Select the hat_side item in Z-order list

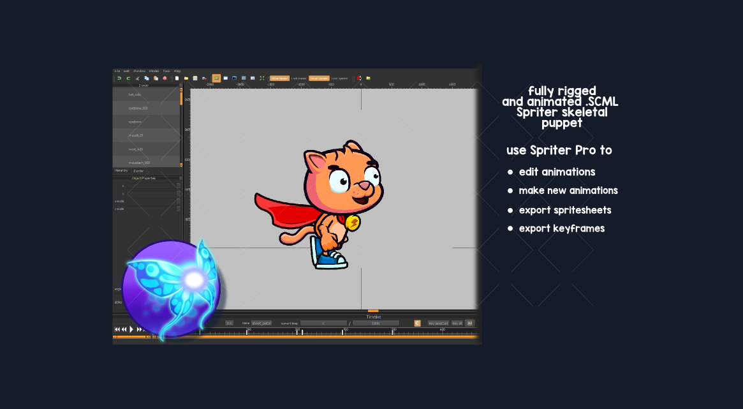pyautogui.click(x=146, y=94)
